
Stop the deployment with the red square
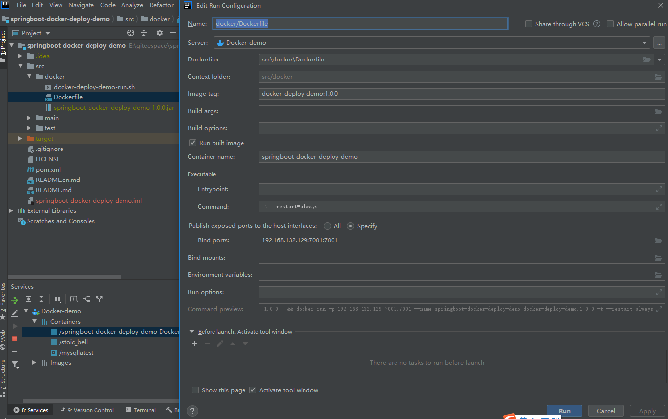(15, 339)
